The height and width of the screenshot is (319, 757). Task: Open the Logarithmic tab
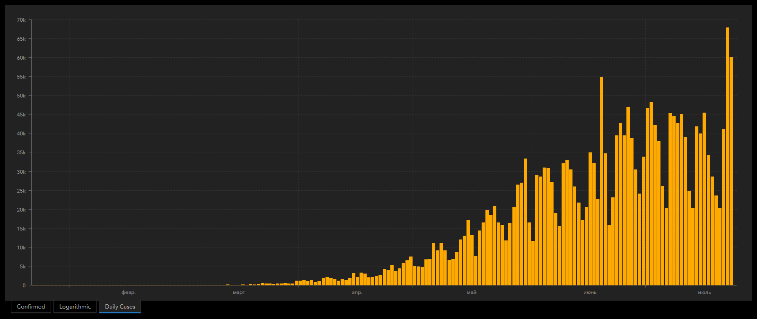point(75,307)
